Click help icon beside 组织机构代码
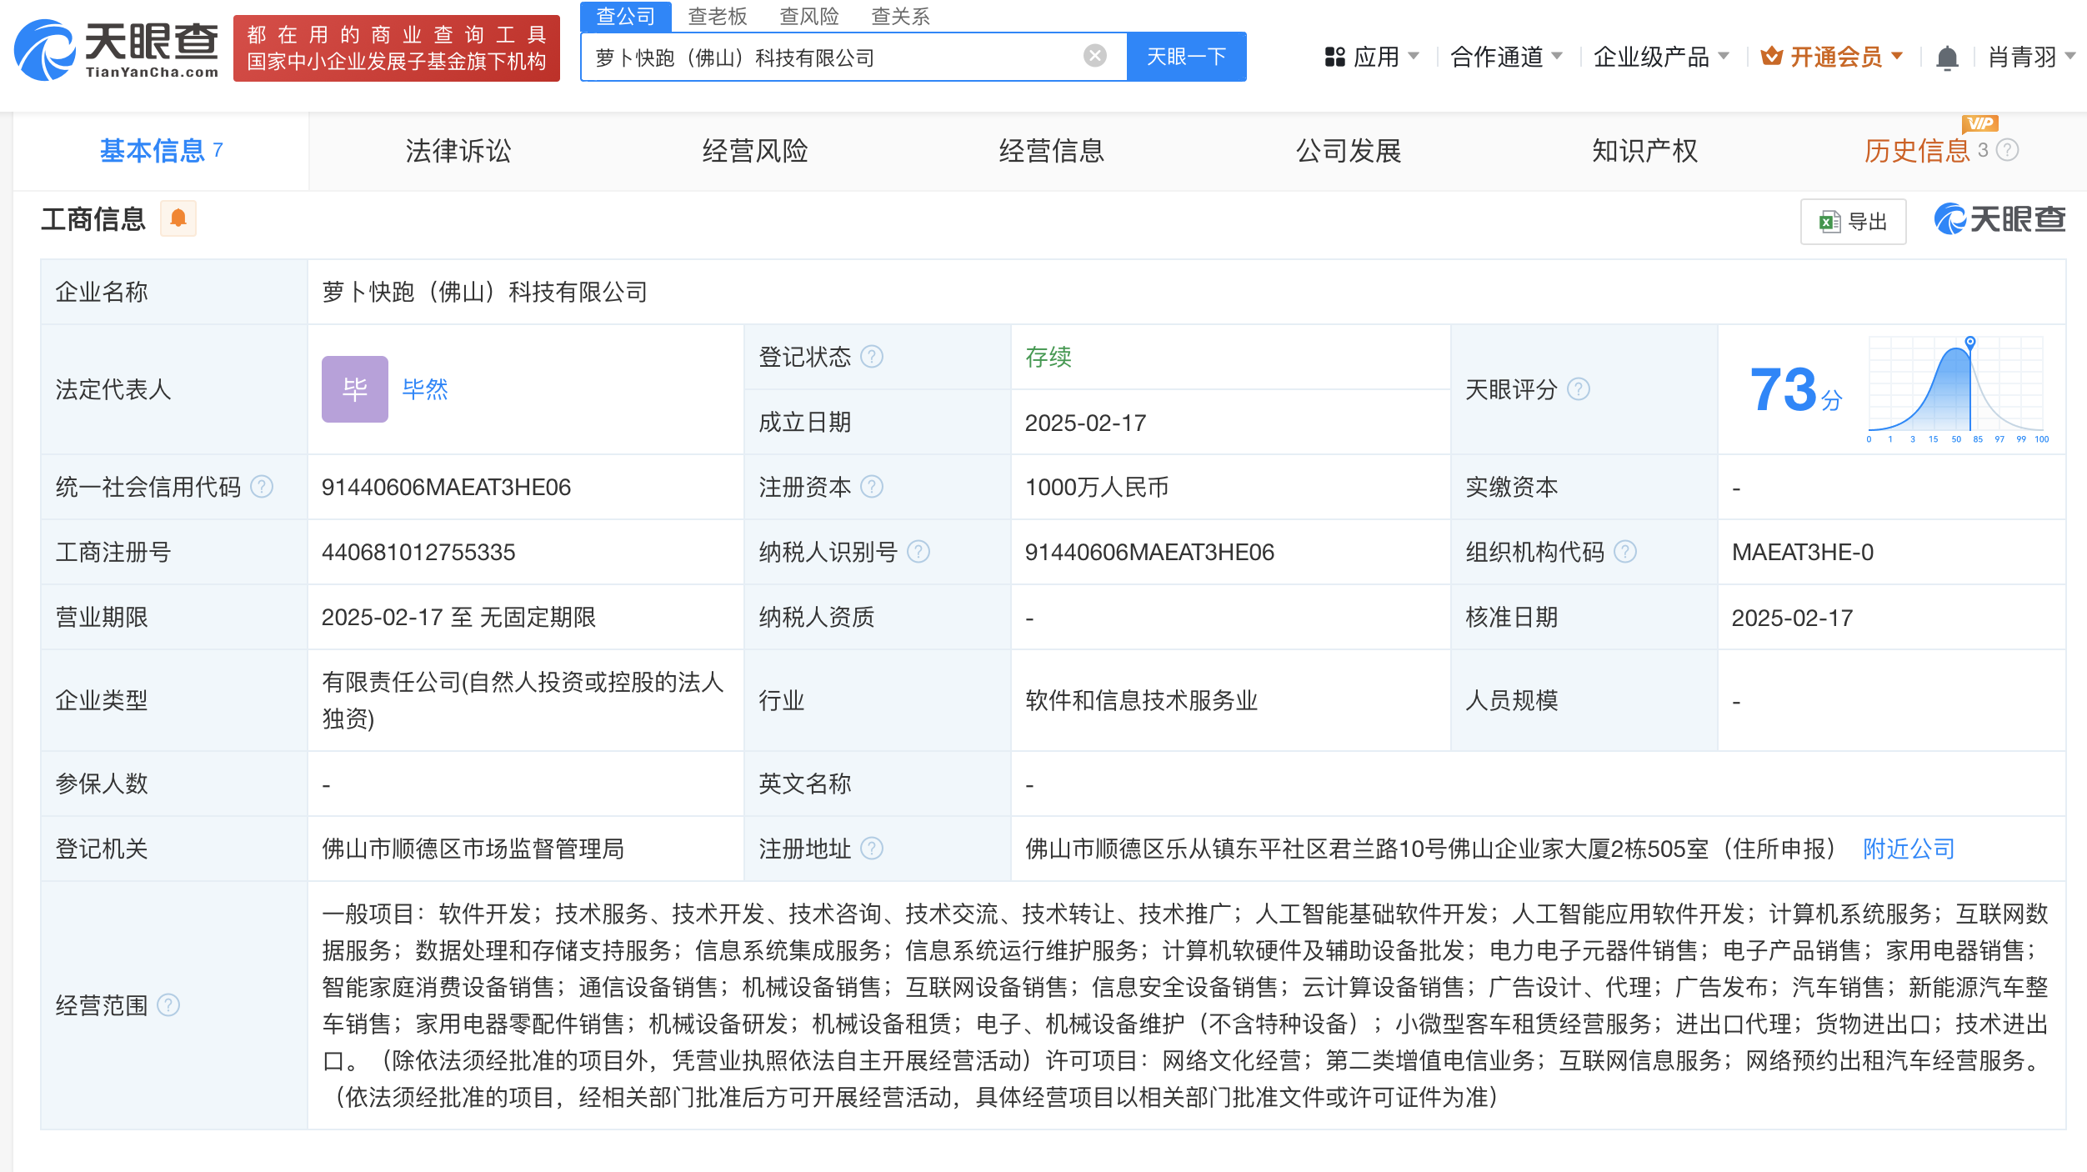Screen dimensions: 2087x1172 [x=1625, y=552]
